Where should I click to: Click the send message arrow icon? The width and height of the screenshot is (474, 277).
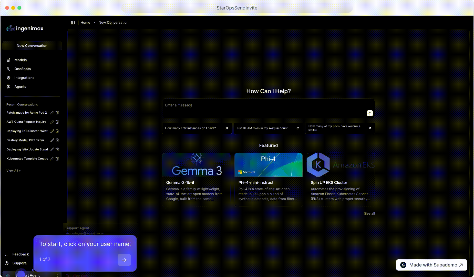pos(369,113)
